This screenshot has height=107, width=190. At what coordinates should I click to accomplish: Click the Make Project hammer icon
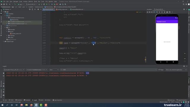point(15,4)
